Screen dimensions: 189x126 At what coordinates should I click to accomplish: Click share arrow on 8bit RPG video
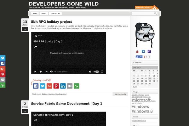click(36, 47)
